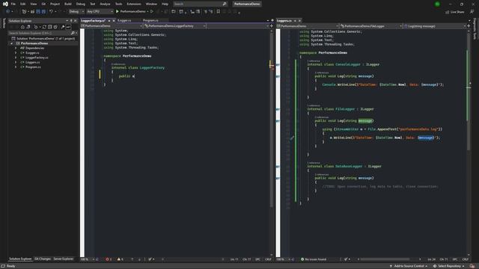479x269 pixels.
Task: Open the View menu
Action: pyautogui.click(x=33, y=4)
